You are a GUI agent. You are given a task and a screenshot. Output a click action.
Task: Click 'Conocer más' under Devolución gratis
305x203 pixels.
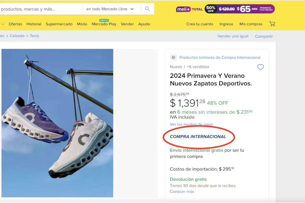(x=182, y=192)
